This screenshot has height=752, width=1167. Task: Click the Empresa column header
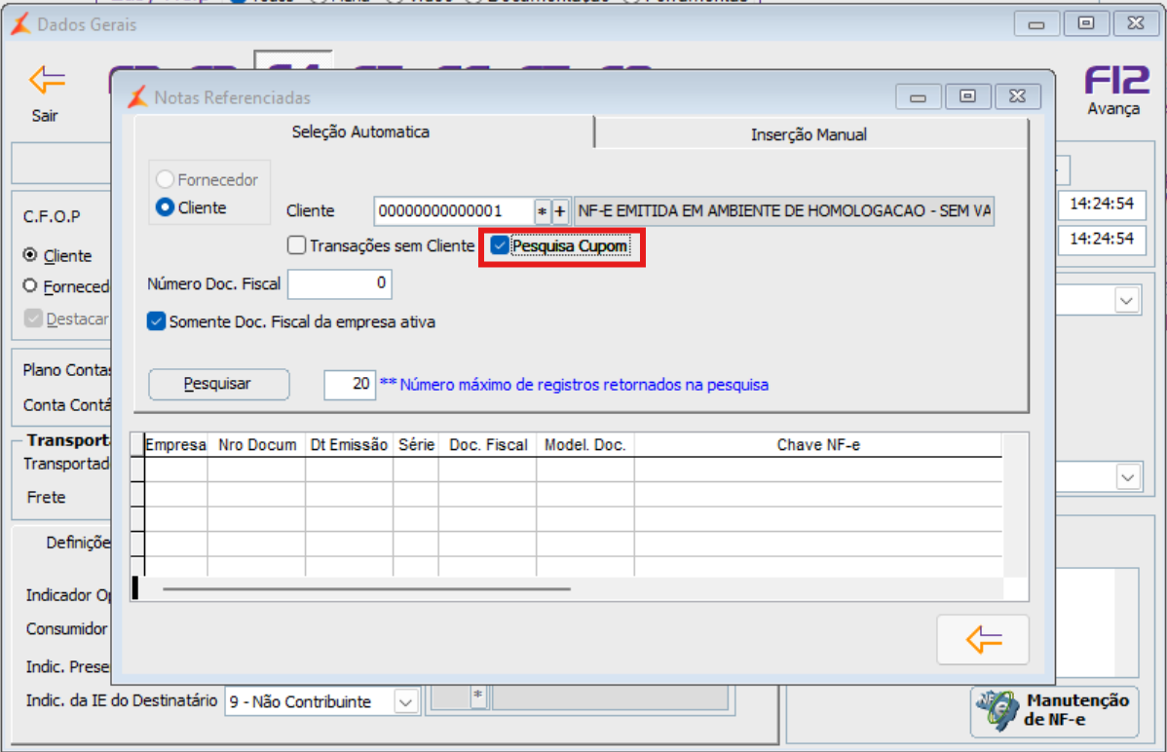175,445
